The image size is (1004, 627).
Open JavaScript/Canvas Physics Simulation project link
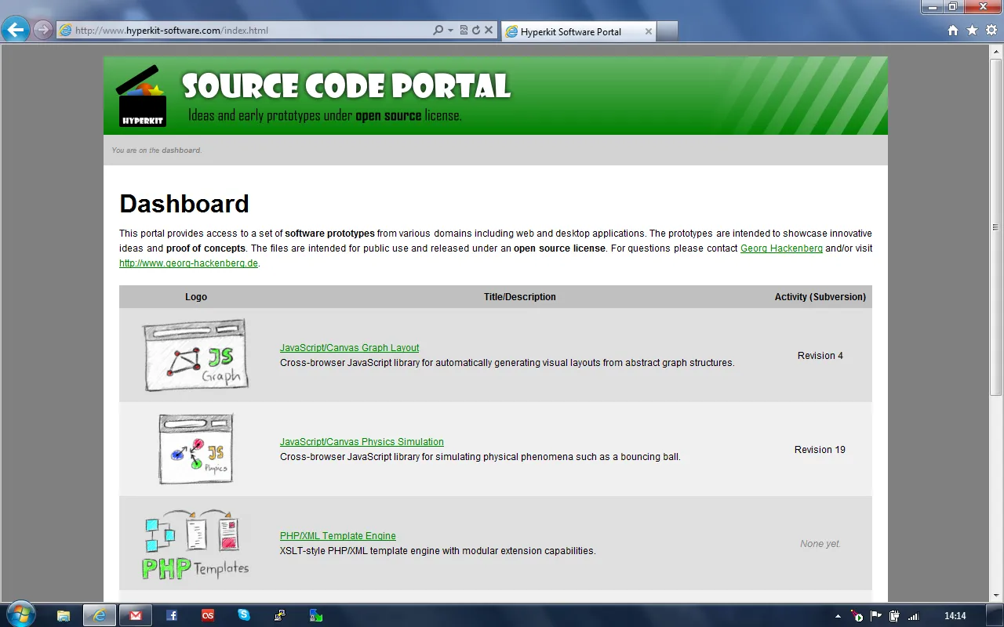click(362, 442)
